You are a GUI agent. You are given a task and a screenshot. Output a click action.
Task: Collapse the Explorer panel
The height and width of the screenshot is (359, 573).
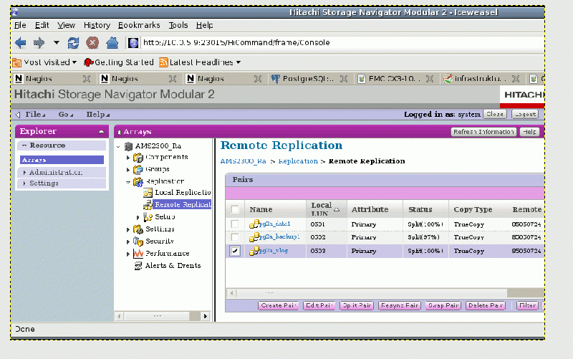pos(101,132)
